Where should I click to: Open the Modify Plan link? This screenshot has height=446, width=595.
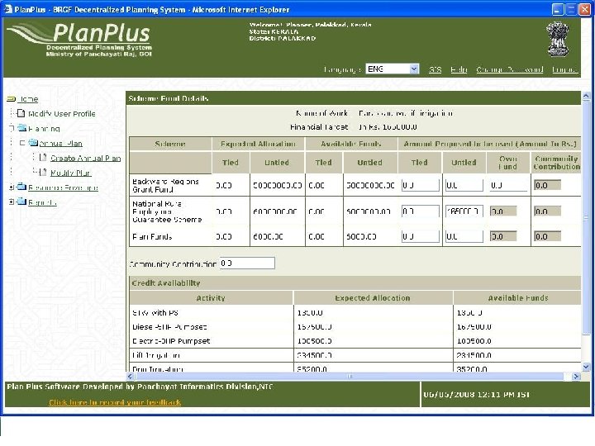point(71,173)
